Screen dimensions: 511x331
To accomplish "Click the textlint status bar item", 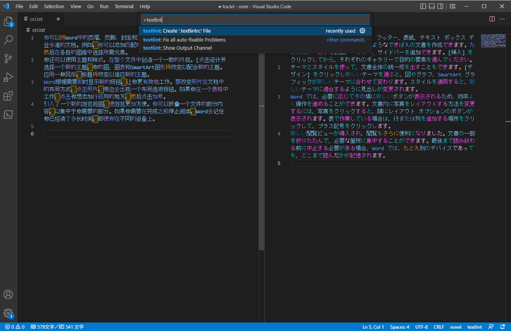I will [475, 327].
